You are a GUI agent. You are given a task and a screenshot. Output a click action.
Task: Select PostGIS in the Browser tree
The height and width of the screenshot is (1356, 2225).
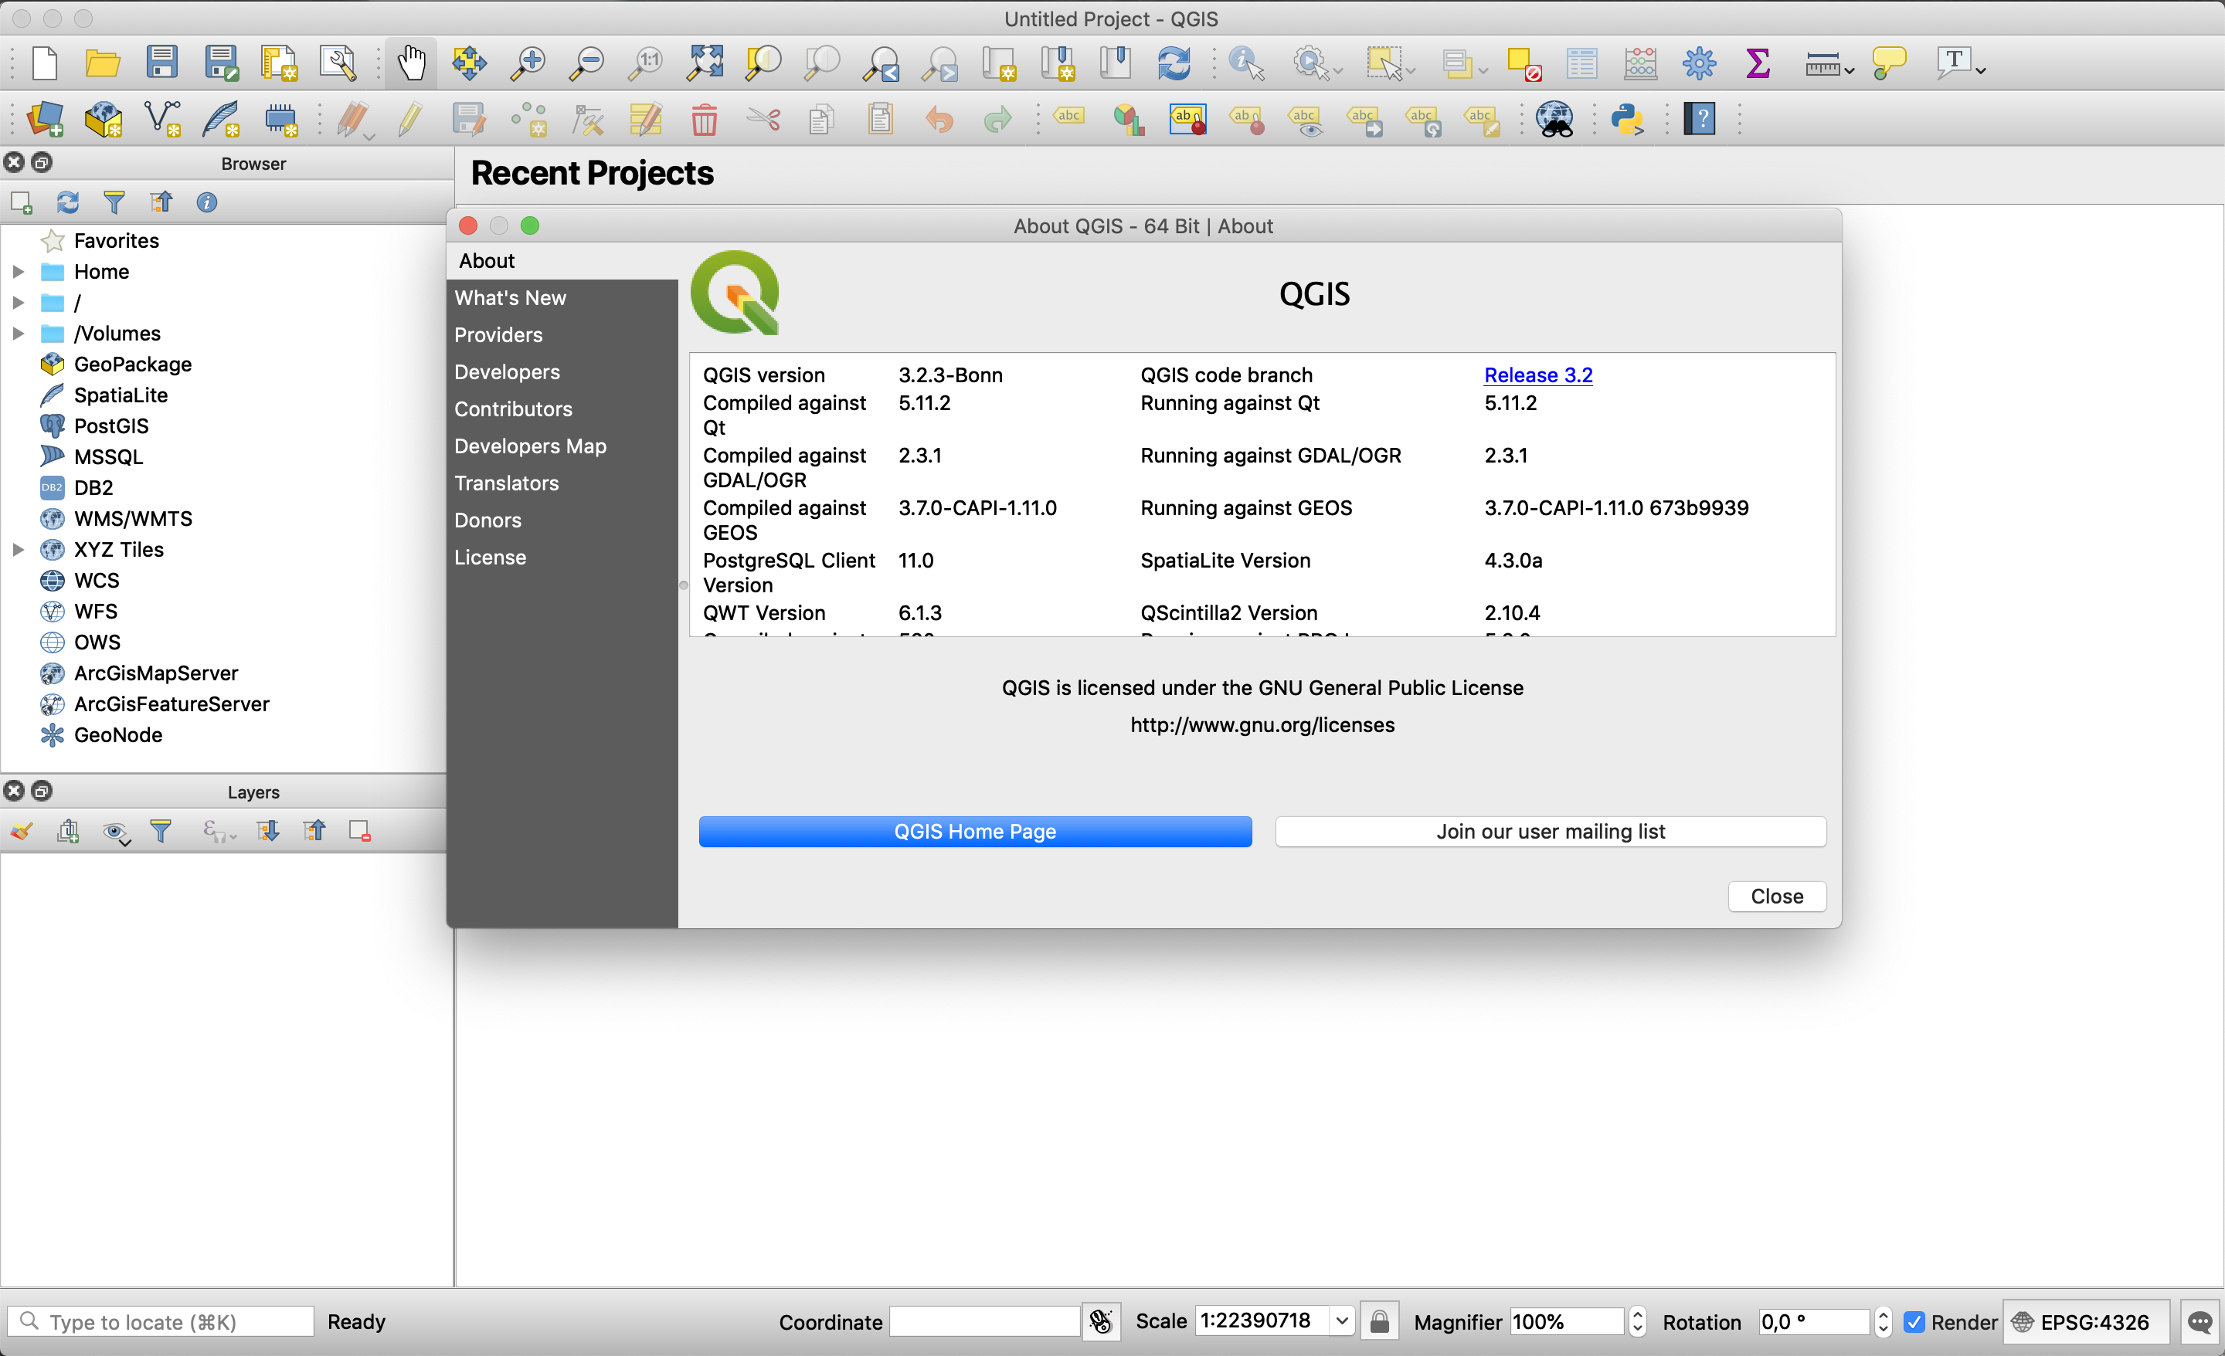[x=111, y=426]
